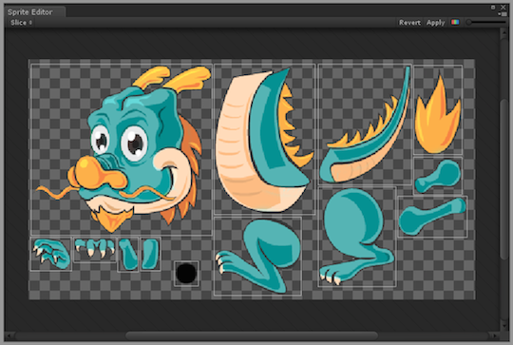Select the dragon tail sprite
Screen dimensions: 513x345
point(365,125)
